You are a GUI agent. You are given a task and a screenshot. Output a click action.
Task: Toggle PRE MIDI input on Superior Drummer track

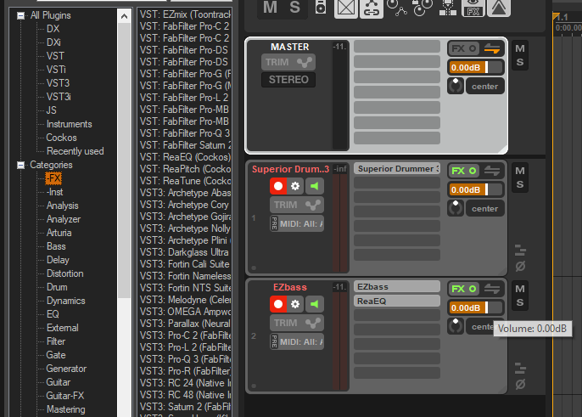coord(274,223)
